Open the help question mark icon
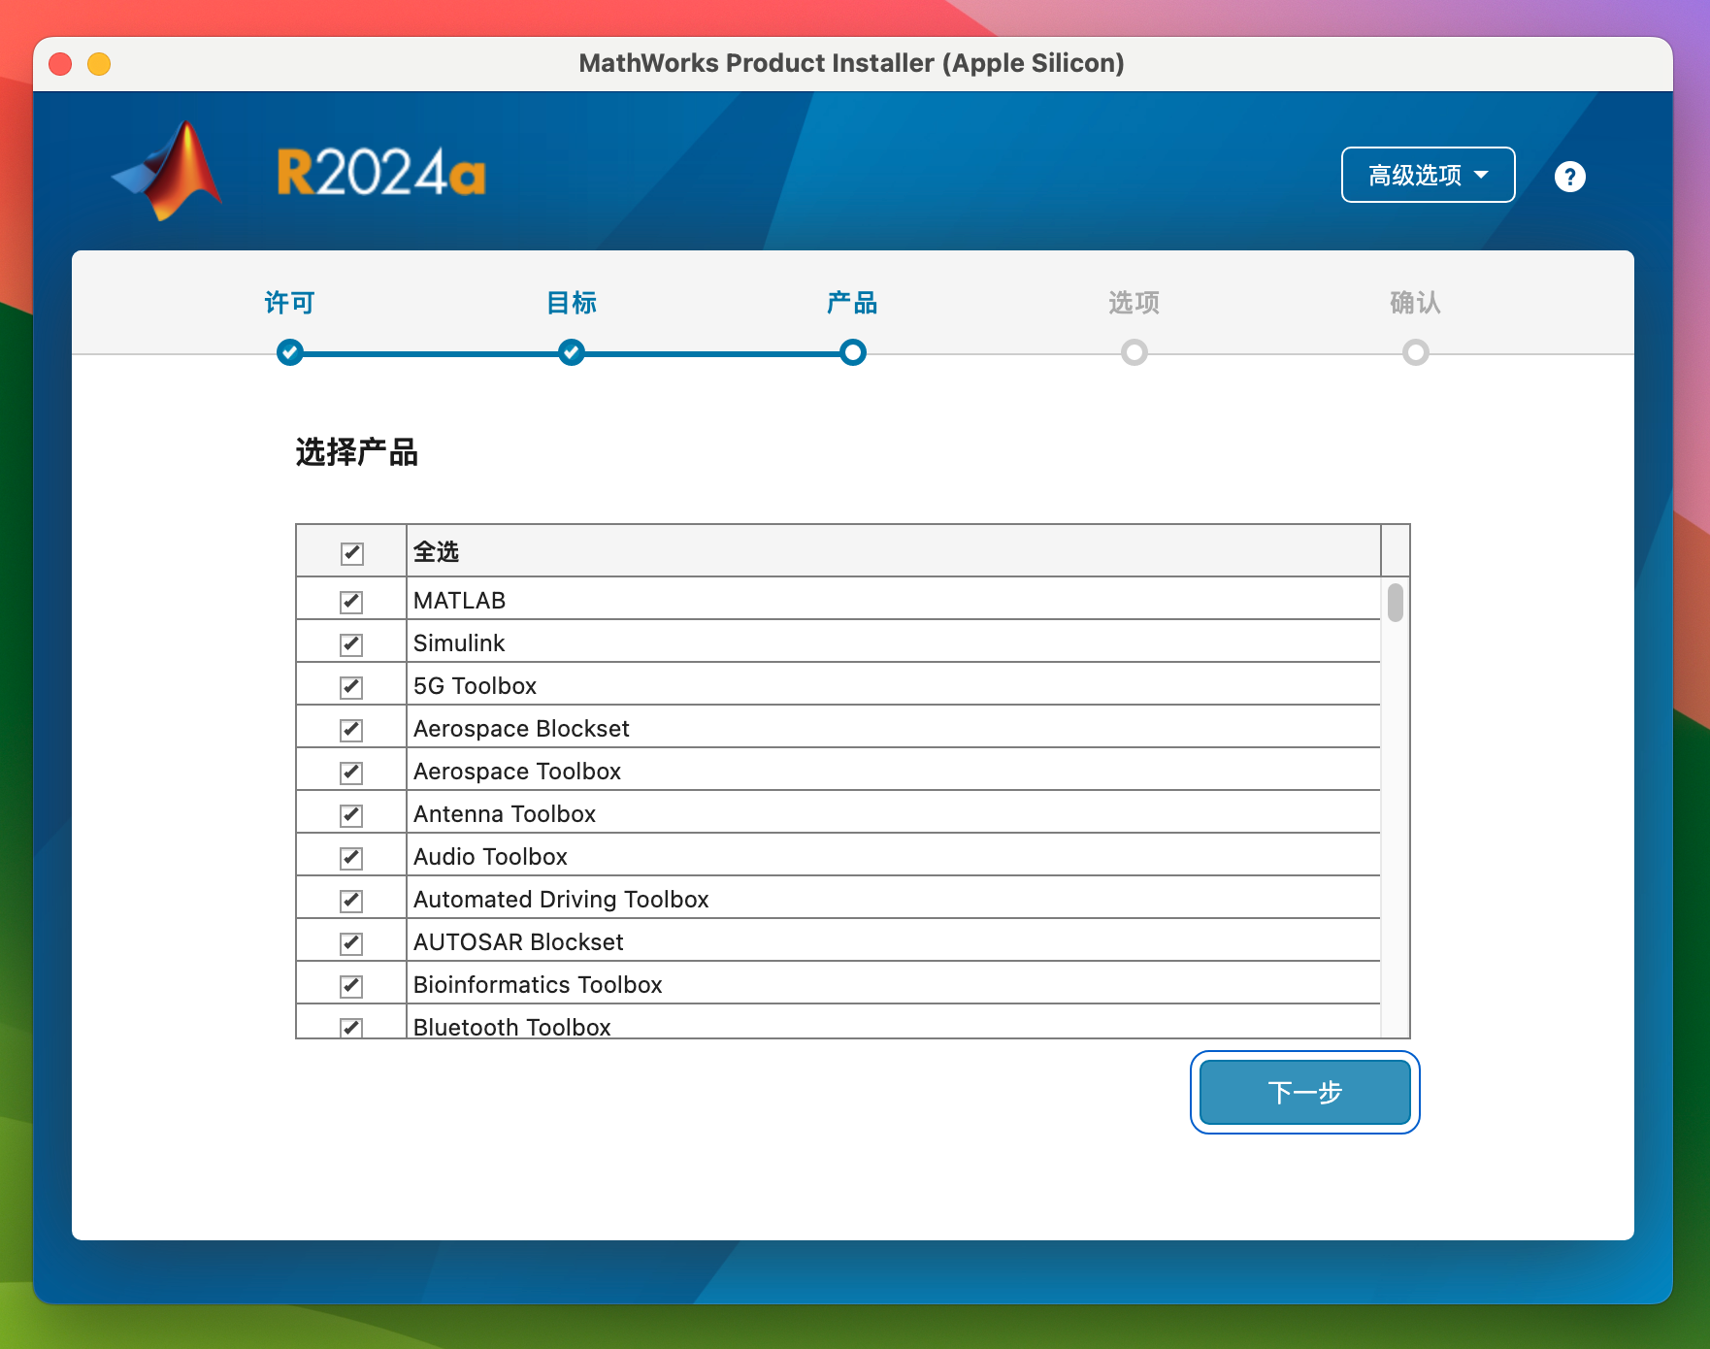1710x1349 pixels. [x=1569, y=177]
